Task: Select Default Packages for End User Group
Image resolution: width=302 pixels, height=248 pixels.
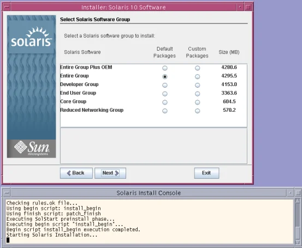Action: pyautogui.click(x=165, y=94)
